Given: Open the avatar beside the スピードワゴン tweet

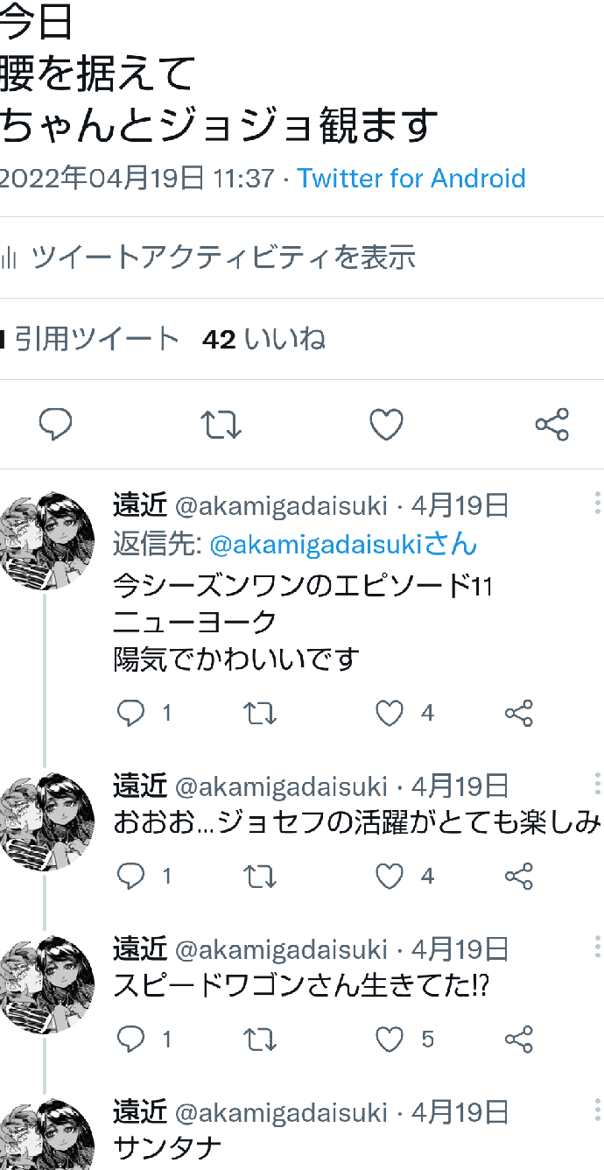Looking at the screenshot, I should (x=46, y=983).
